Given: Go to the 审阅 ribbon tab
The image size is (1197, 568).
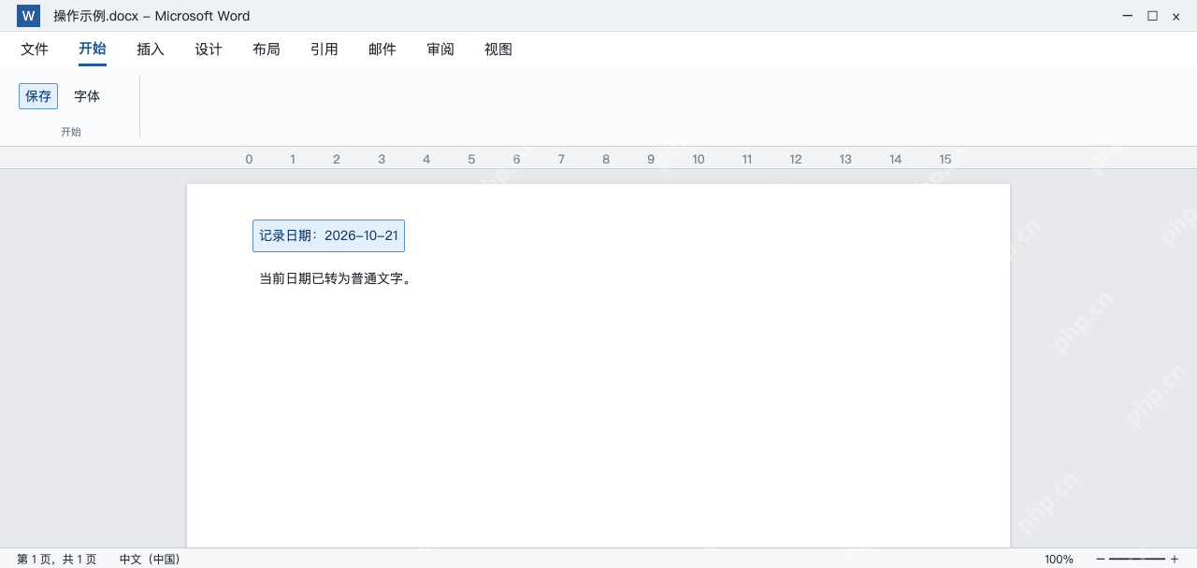Looking at the screenshot, I should (440, 50).
